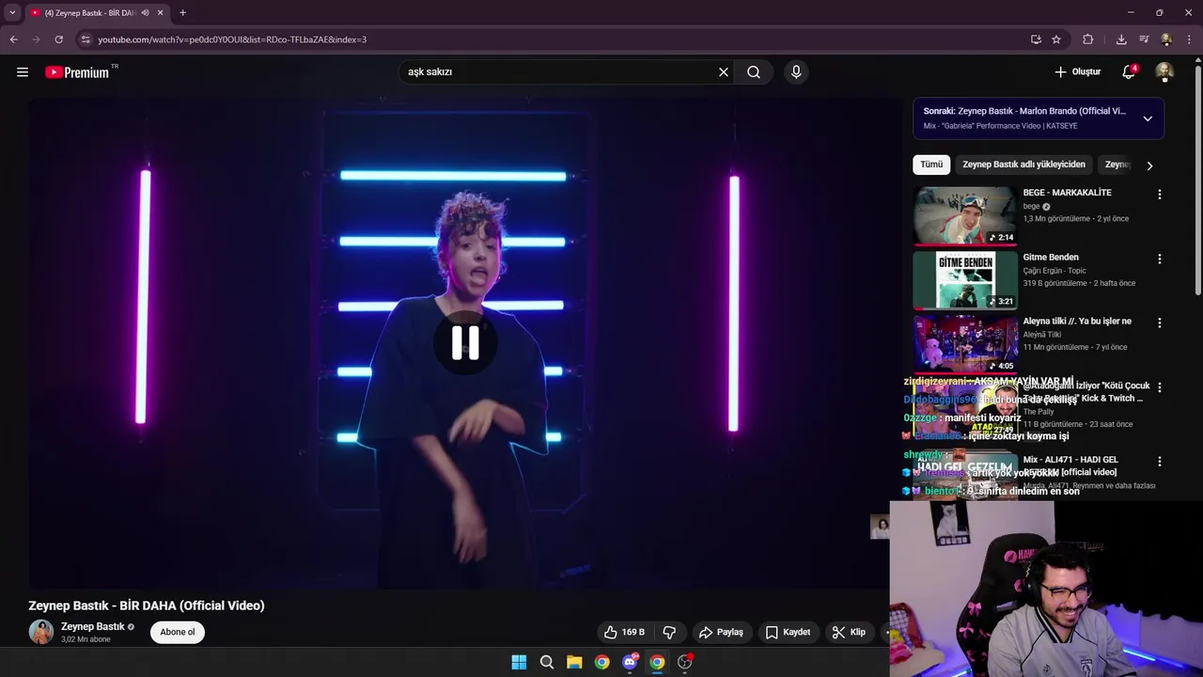Start voice search with microphone
The image size is (1203, 677).
[x=796, y=72]
